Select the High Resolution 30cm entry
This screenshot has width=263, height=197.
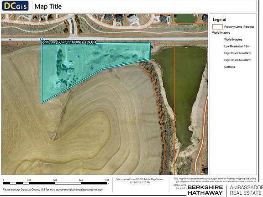[238, 60]
